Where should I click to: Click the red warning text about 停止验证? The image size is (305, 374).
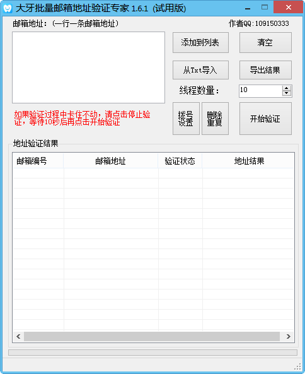(x=82, y=118)
